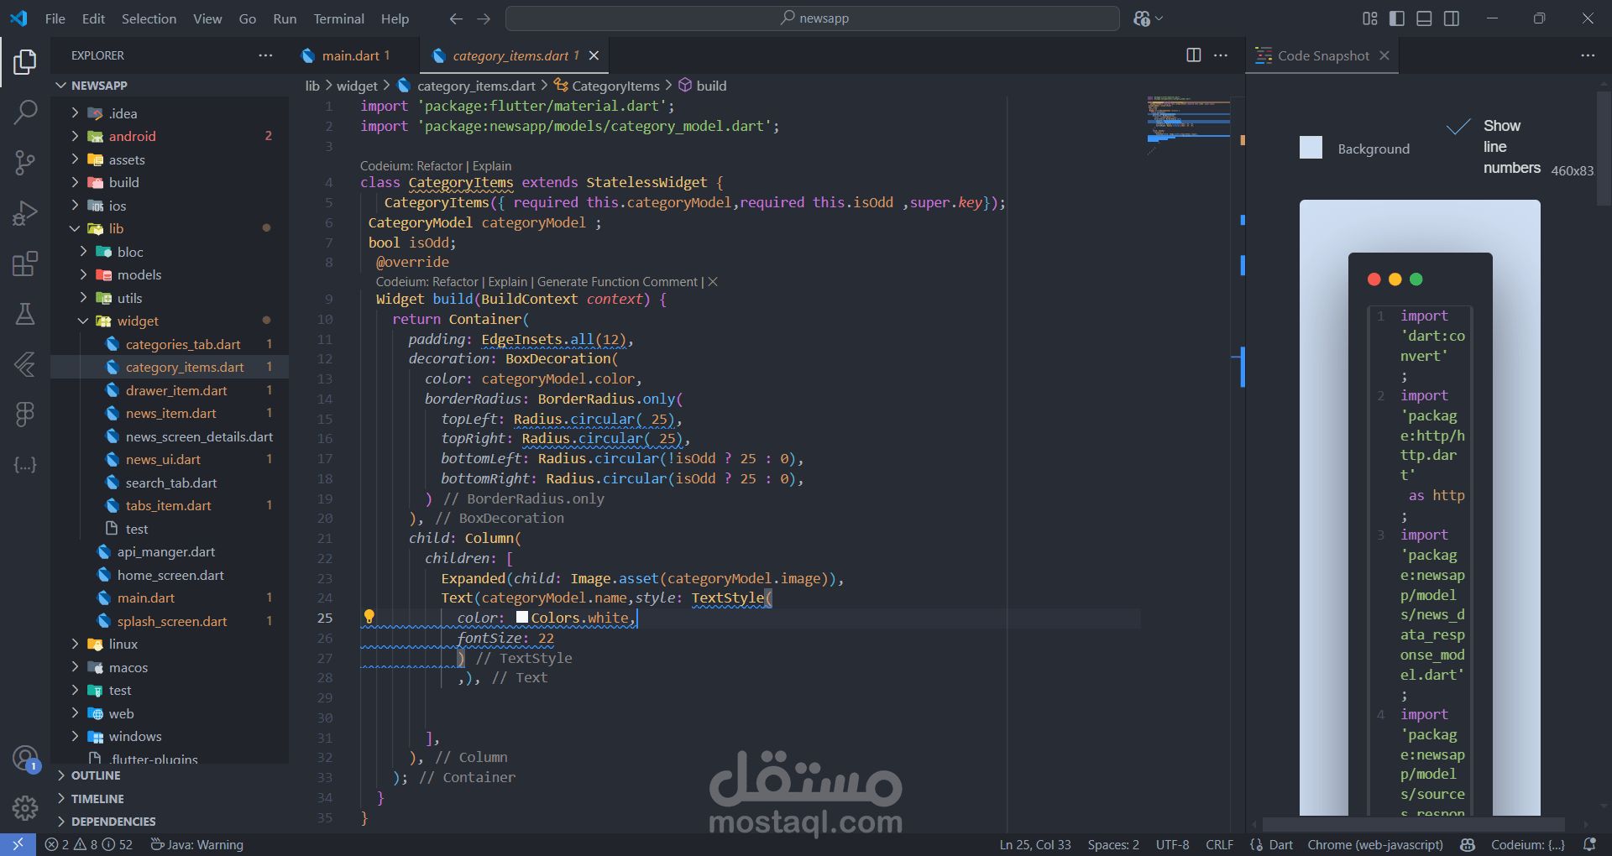Image resolution: width=1612 pixels, height=856 pixels.
Task: Close the category_items.dart tab
Action: [594, 55]
